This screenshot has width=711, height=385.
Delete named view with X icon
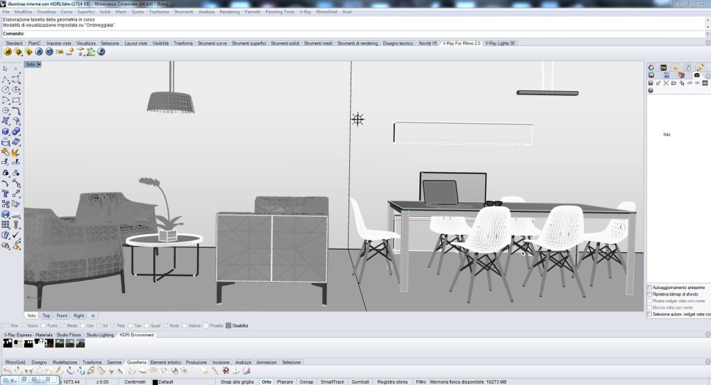666,83
